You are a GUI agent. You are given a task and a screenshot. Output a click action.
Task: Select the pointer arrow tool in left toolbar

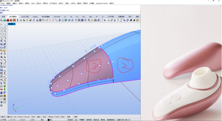point(1,24)
